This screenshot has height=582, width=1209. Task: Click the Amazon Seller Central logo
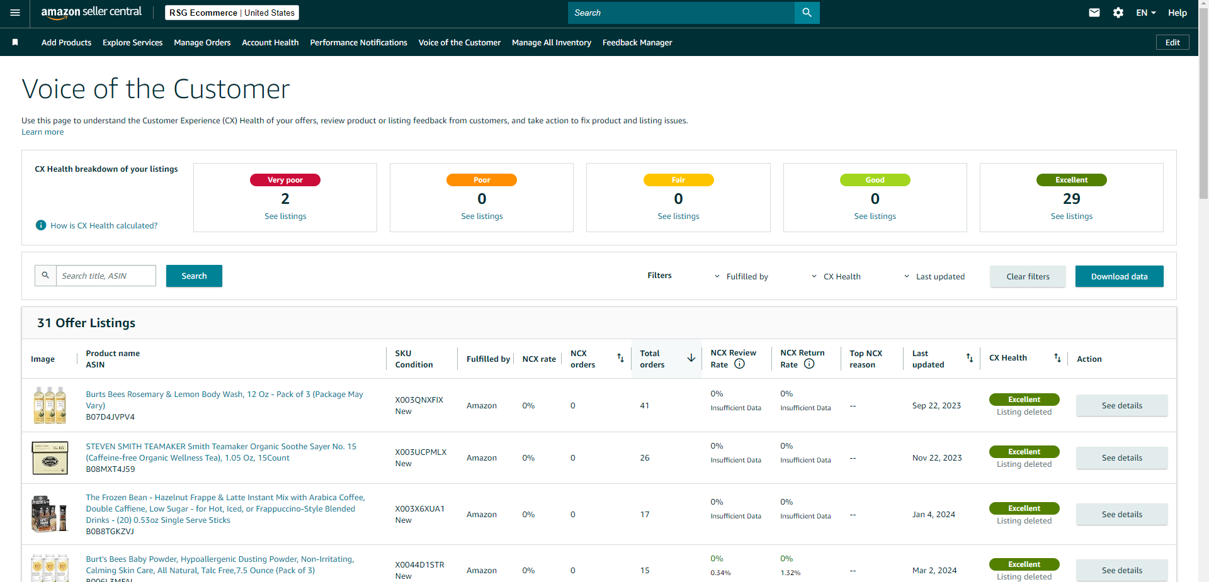91,13
